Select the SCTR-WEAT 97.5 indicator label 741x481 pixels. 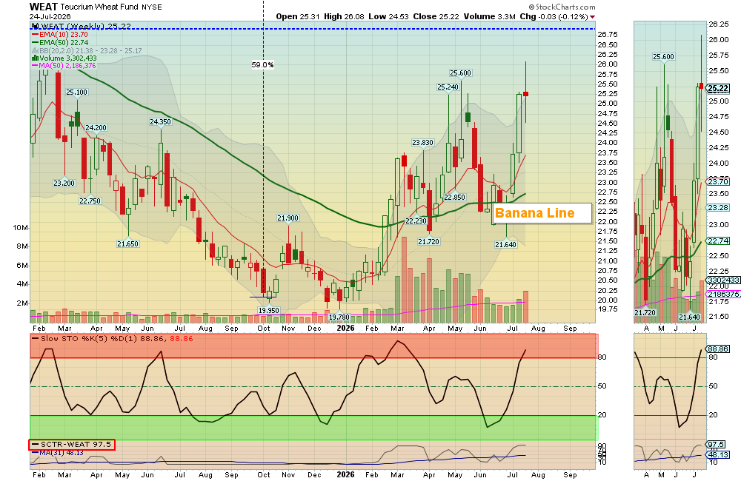coord(71,444)
